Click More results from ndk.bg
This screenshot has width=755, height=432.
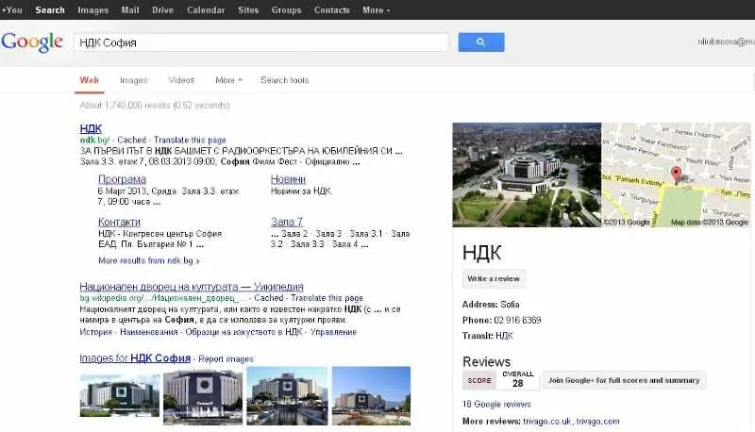[148, 260]
